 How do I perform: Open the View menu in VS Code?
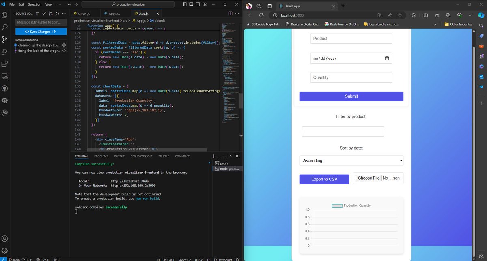49,4
